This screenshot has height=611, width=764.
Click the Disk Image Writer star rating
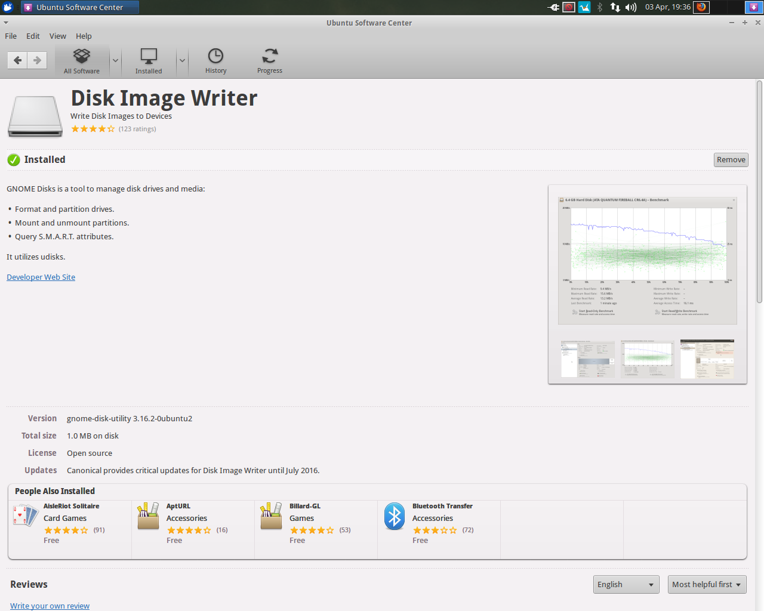point(93,129)
